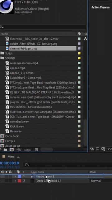Switch to the View timeline tab

pos(11,157)
